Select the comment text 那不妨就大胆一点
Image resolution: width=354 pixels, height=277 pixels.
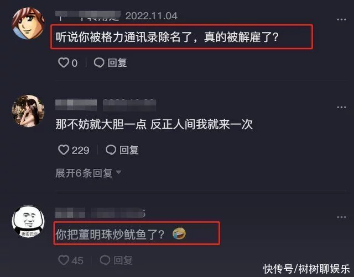(x=101, y=124)
